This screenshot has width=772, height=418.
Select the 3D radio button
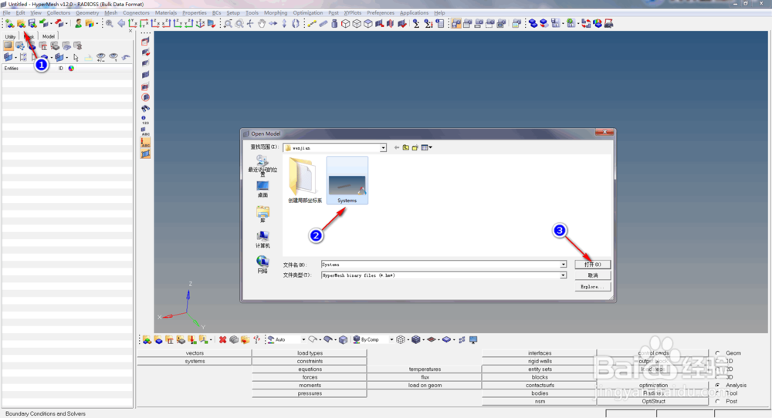718,377
